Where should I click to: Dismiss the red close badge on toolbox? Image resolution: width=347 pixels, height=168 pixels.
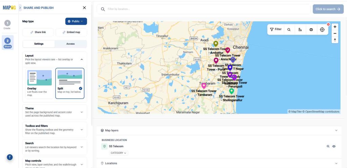328,24
